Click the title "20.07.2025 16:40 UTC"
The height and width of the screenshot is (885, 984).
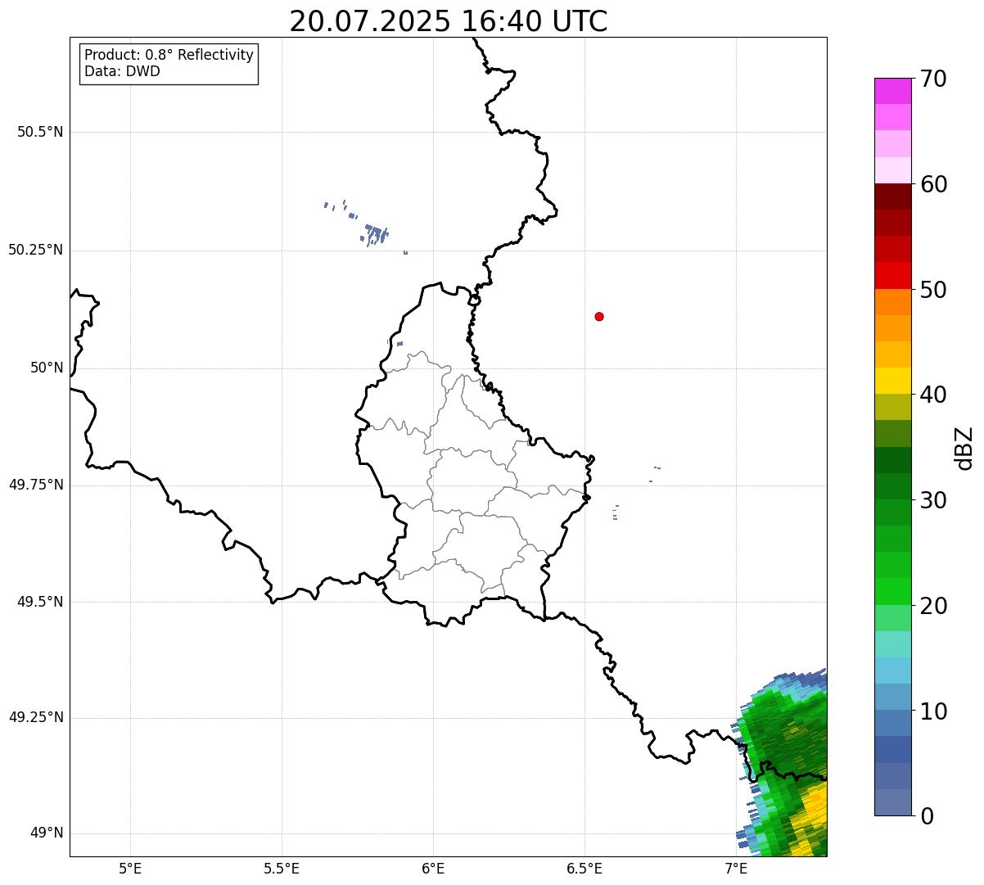[x=449, y=20]
